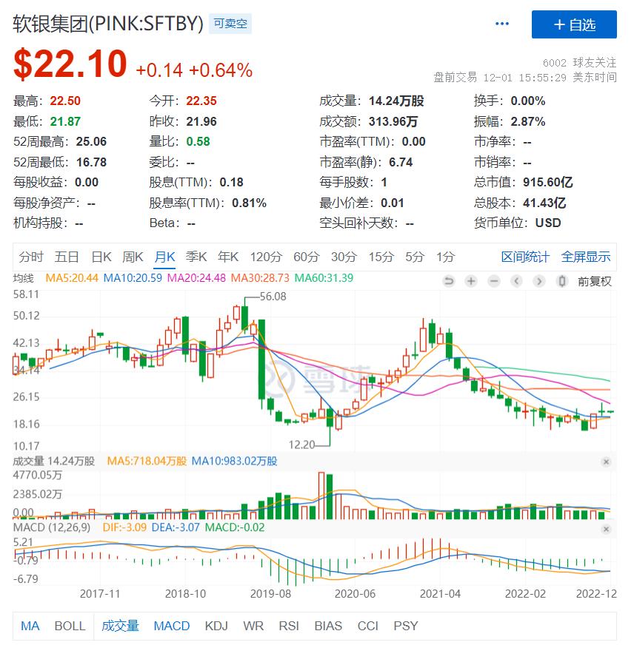Switch to the 五日 chart tab
Screen dimensions: 634x645
(x=67, y=257)
